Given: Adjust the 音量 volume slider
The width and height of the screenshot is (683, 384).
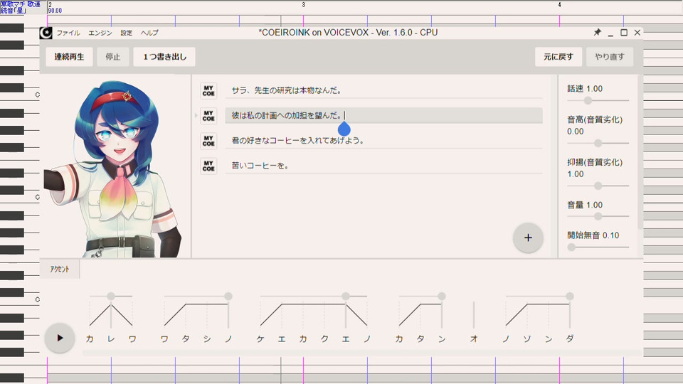Looking at the screenshot, I should pyautogui.click(x=598, y=216).
